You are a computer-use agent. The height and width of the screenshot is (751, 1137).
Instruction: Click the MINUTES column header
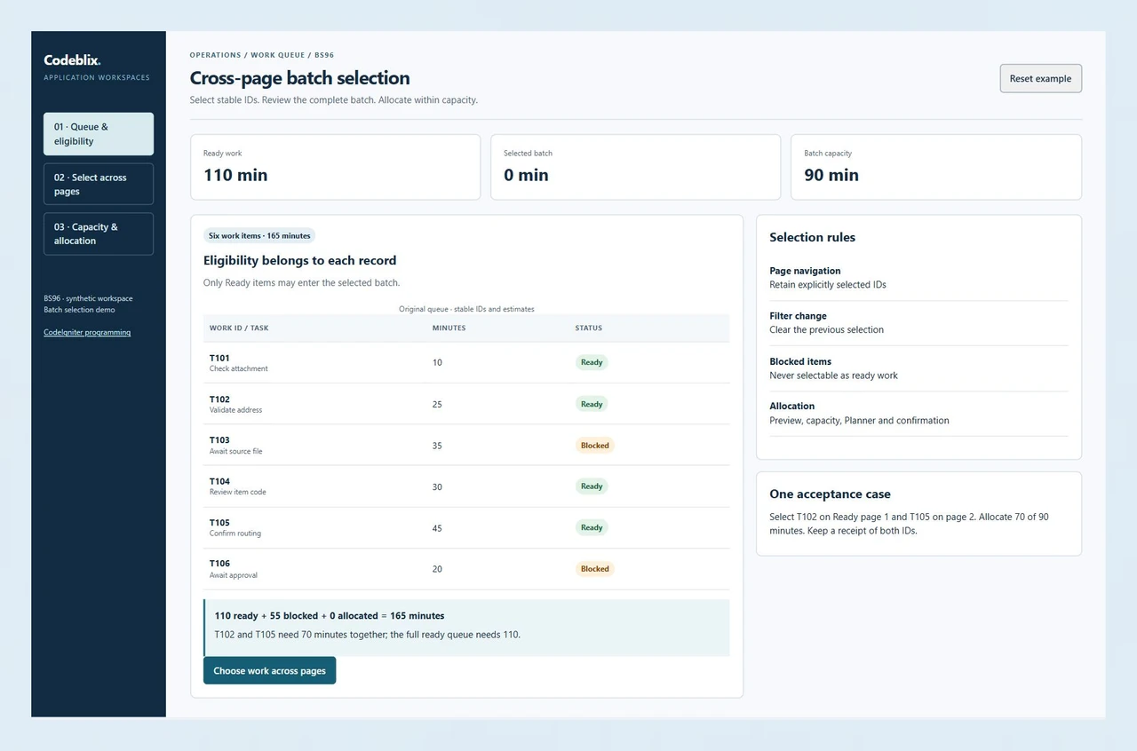[449, 328]
